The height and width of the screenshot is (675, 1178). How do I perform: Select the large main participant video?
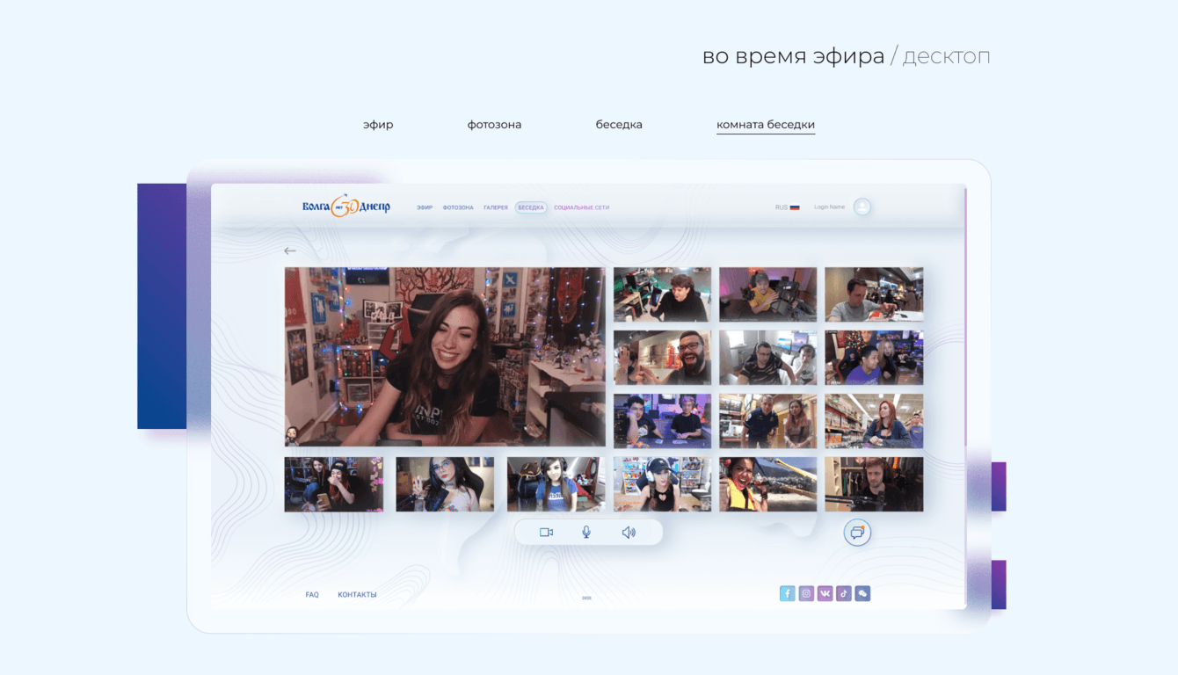pos(445,357)
